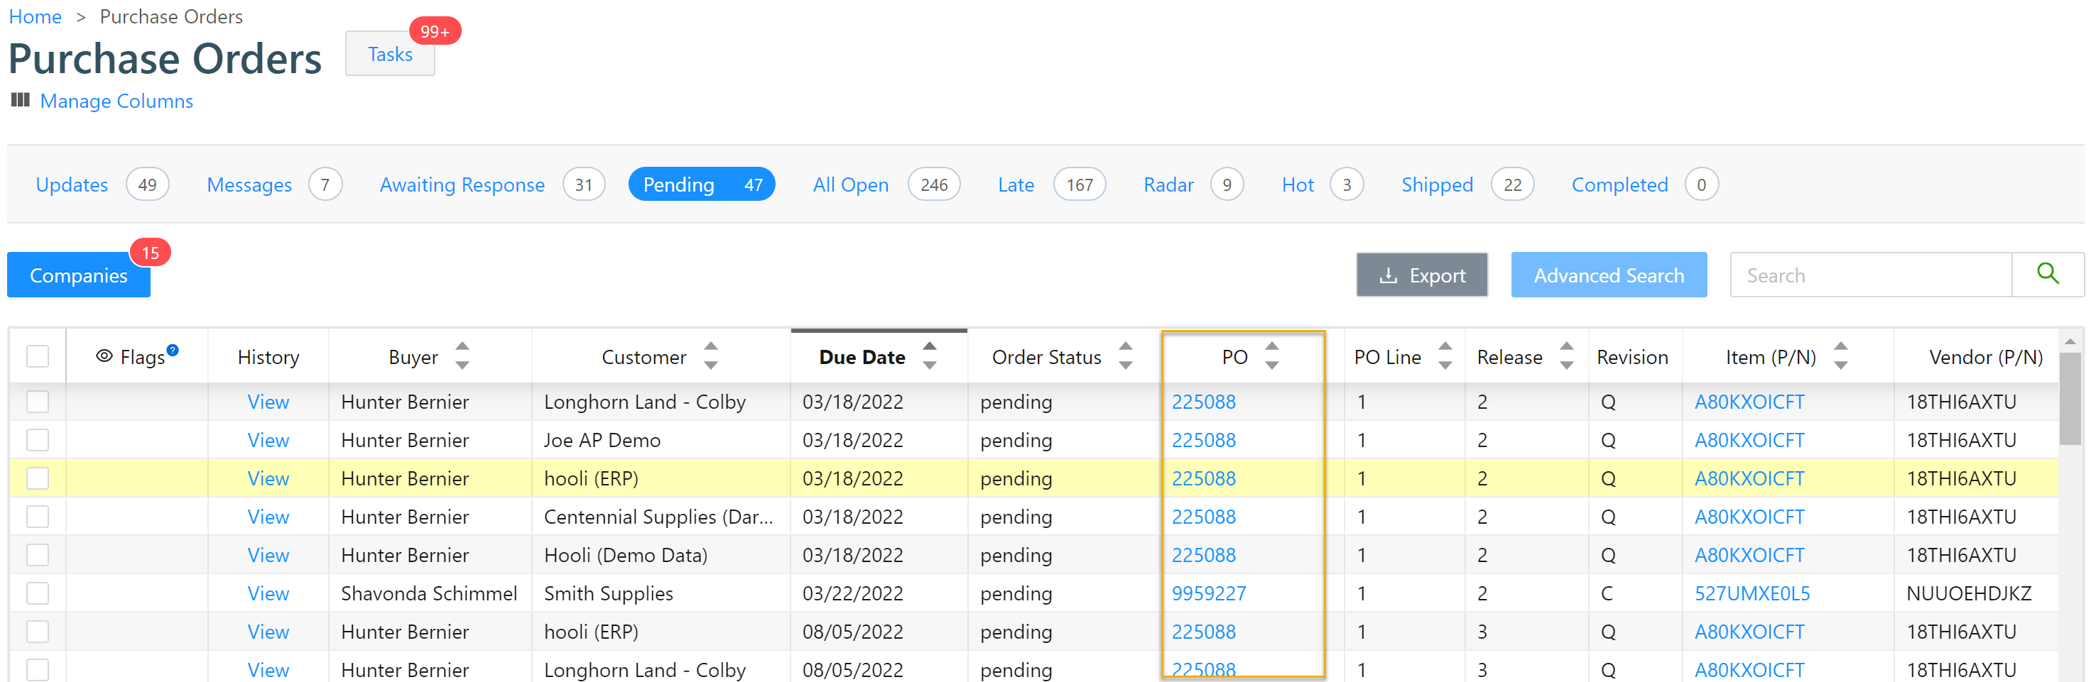
Task: Click the Manage Columns grid icon
Action: point(21,101)
